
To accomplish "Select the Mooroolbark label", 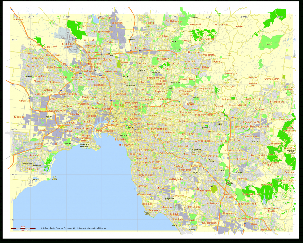I will pos(277,102).
